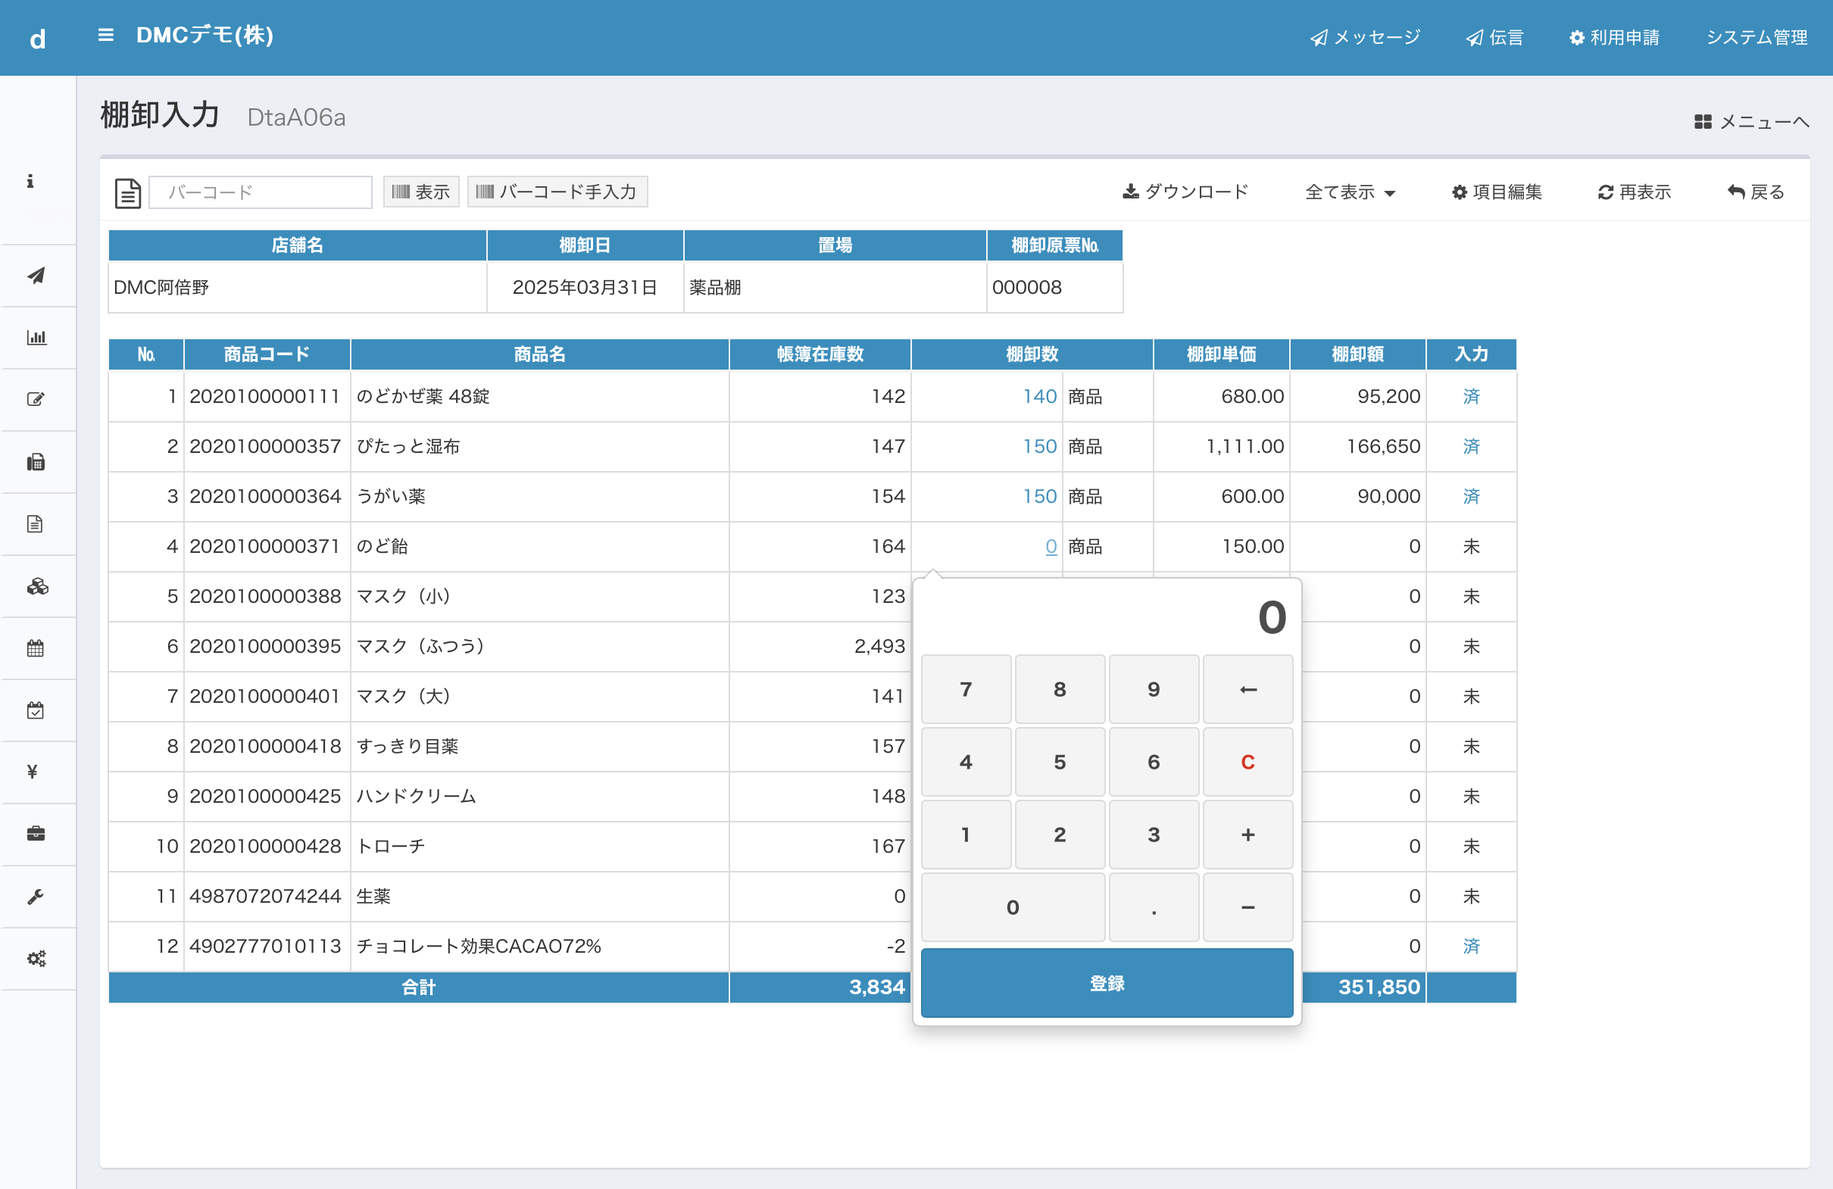This screenshot has width=1833, height=1189.
Task: Click 棚卸数 0 for のど飴
Action: pyautogui.click(x=1051, y=546)
